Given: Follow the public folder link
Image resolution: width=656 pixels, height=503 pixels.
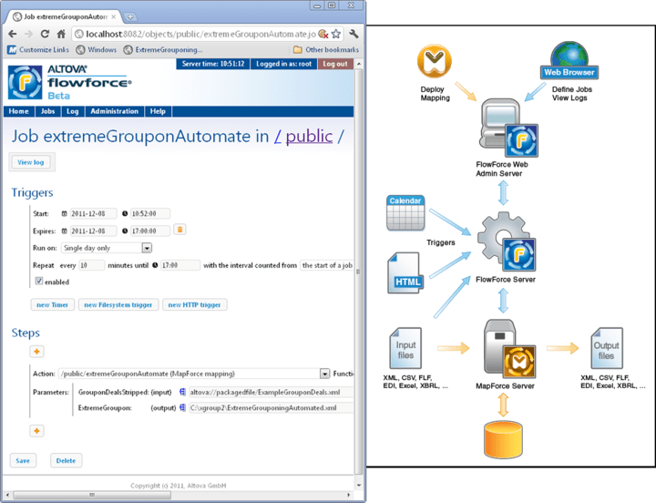Looking at the screenshot, I should point(309,137).
